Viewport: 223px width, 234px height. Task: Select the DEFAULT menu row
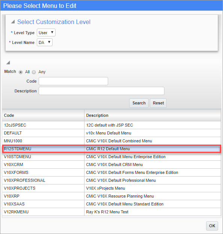[x=111, y=133]
